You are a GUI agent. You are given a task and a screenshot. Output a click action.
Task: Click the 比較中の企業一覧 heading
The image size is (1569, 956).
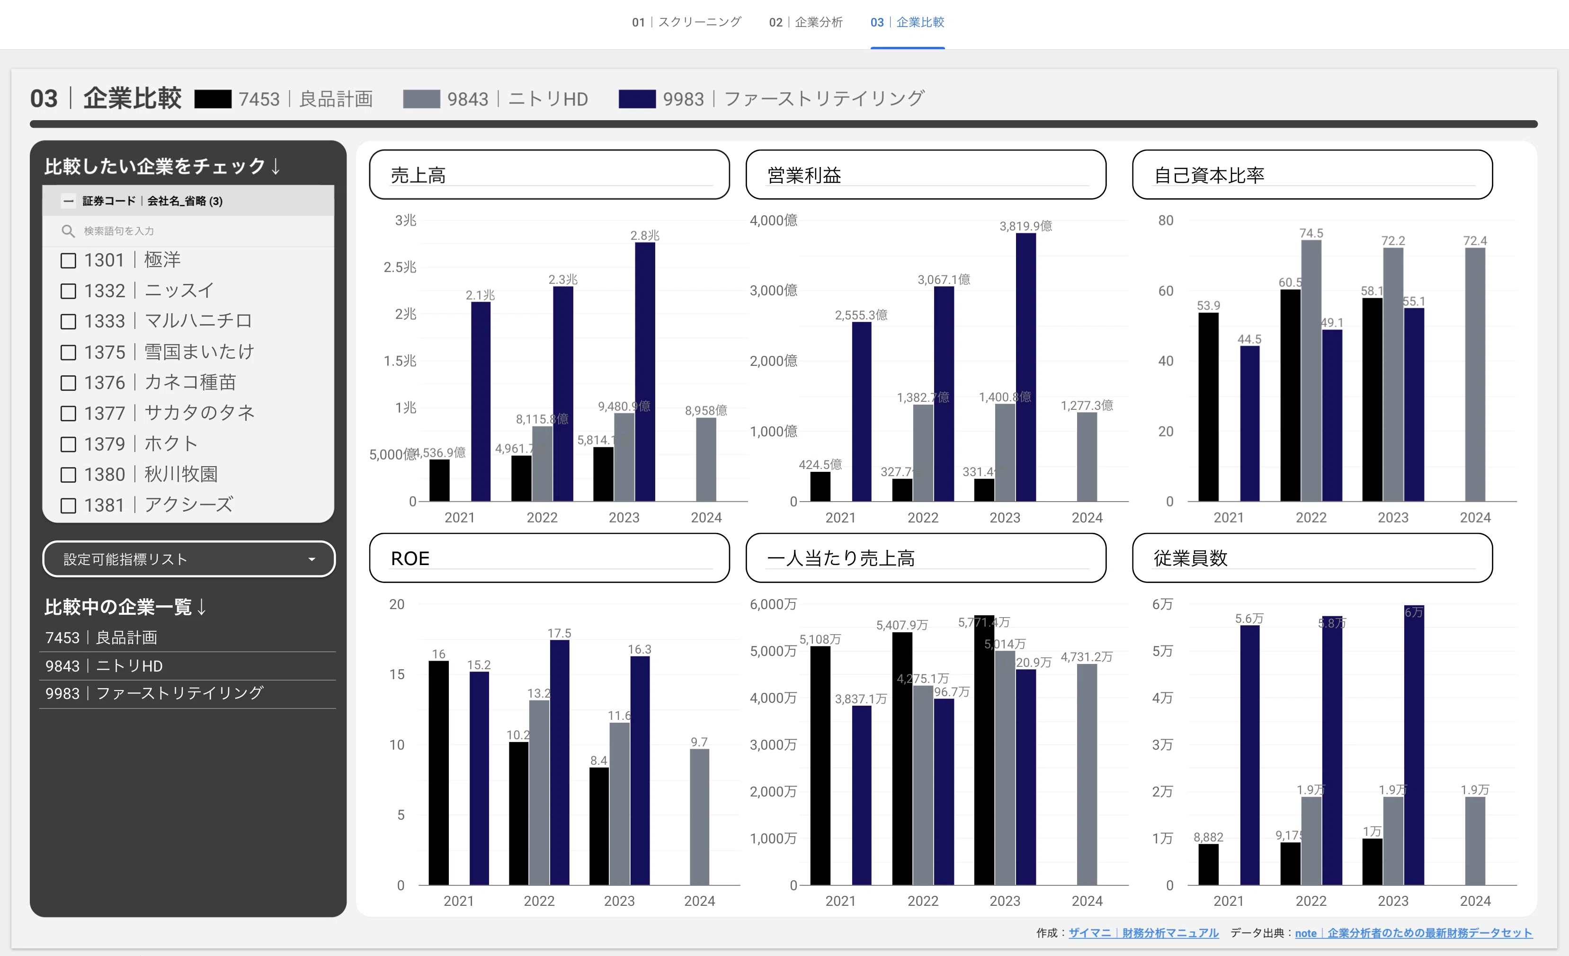point(125,607)
